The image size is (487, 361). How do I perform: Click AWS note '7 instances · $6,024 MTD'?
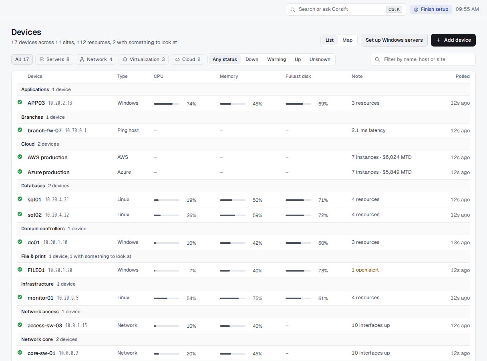[x=382, y=157]
